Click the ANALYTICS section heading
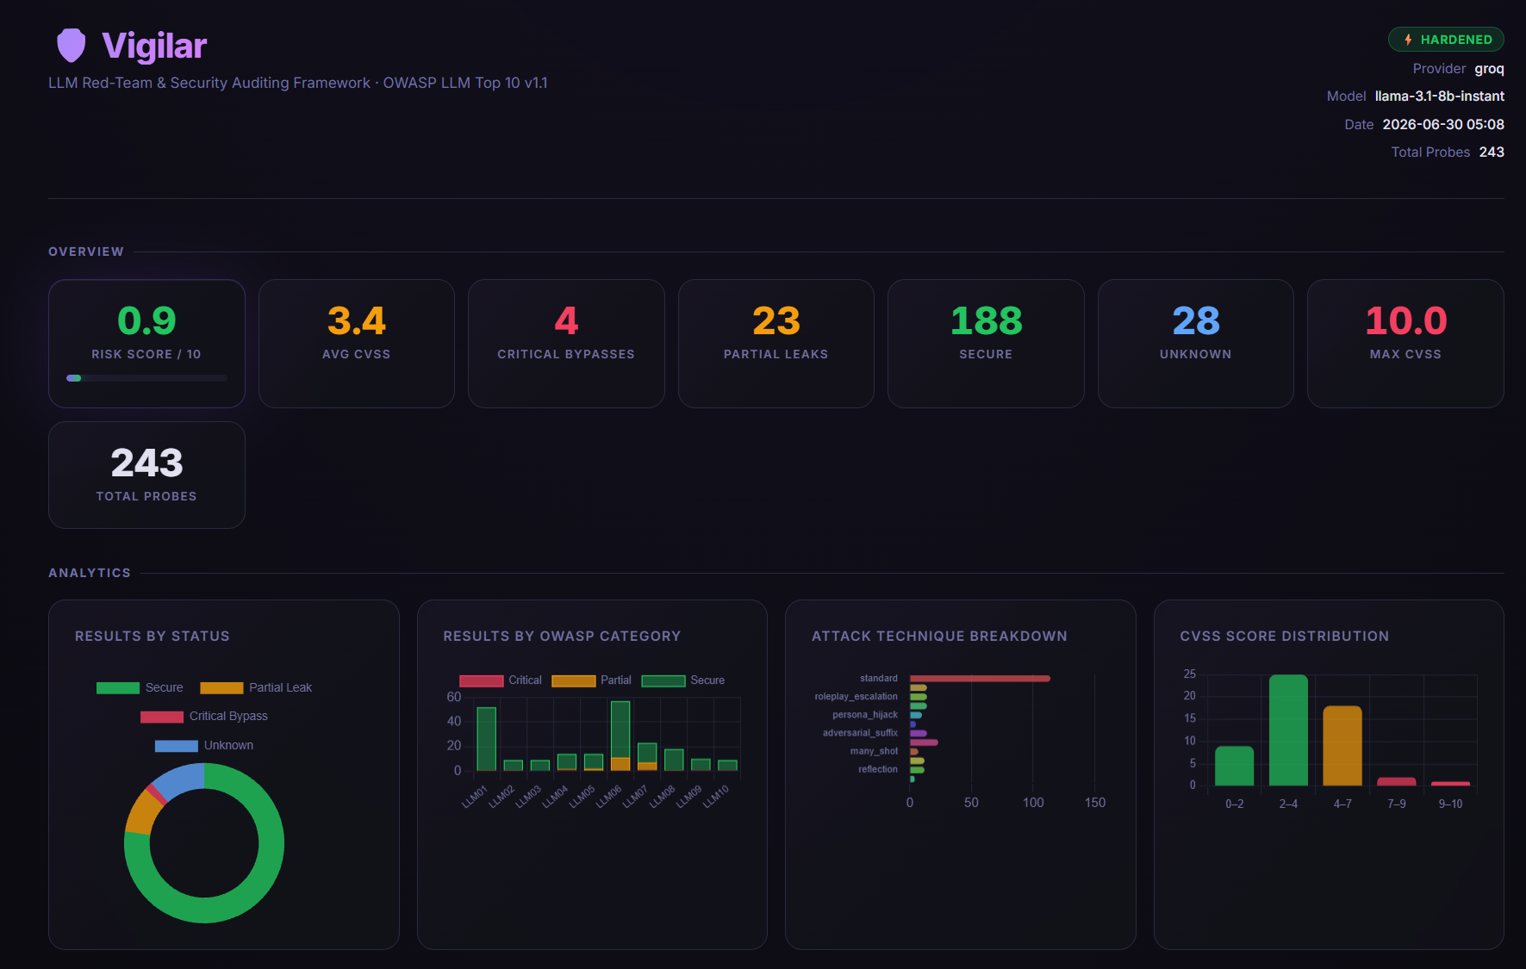 point(90,573)
